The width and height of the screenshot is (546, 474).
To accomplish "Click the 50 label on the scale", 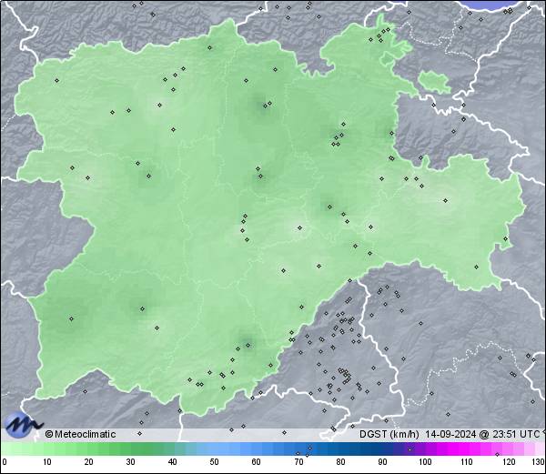I will [x=214, y=462].
